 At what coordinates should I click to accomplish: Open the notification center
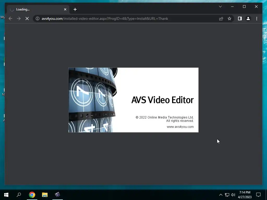[258, 195]
